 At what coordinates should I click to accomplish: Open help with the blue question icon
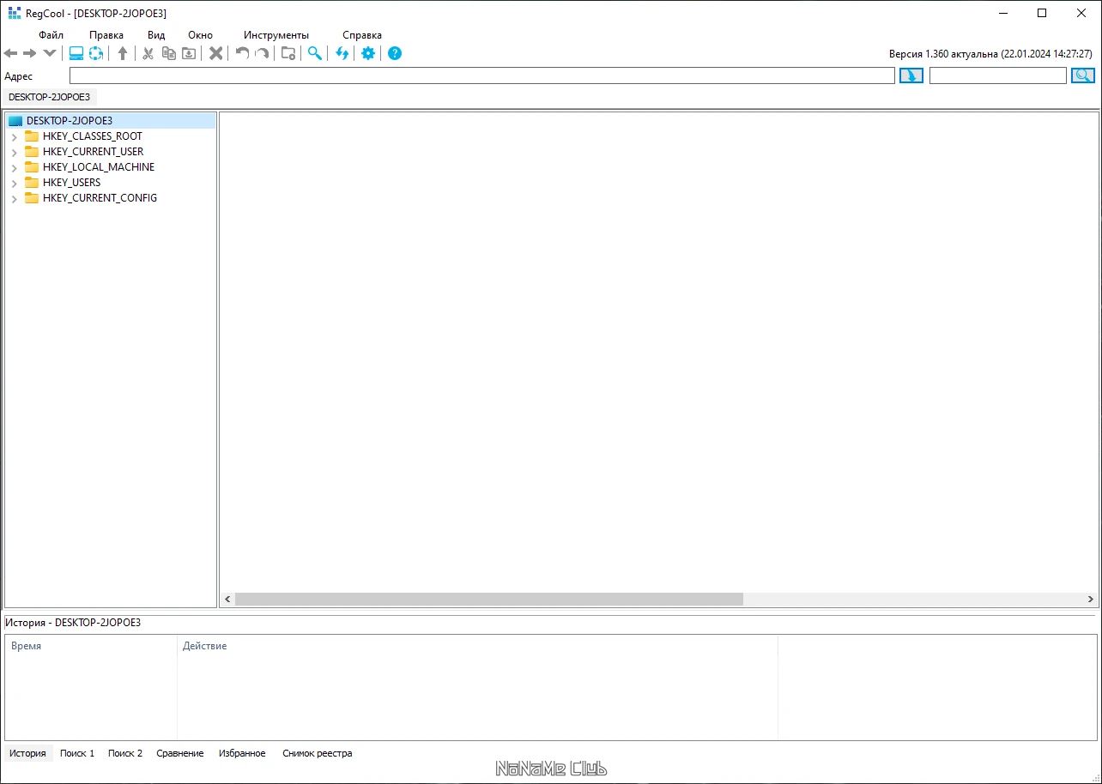[x=395, y=53]
